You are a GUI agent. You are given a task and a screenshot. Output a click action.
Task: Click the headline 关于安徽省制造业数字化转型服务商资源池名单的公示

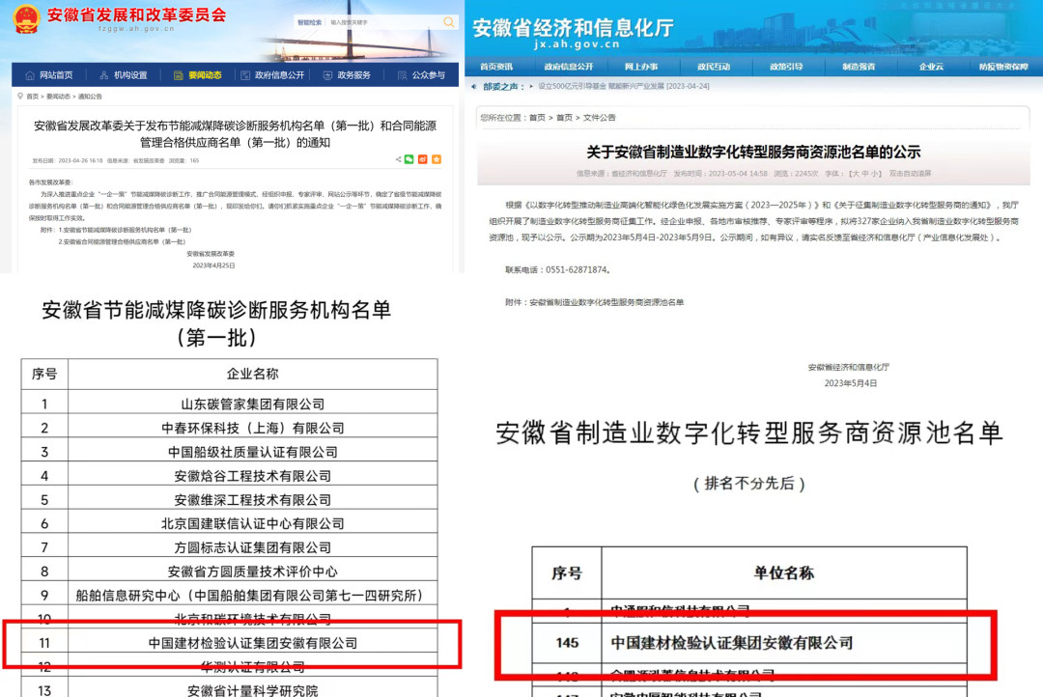point(753,153)
